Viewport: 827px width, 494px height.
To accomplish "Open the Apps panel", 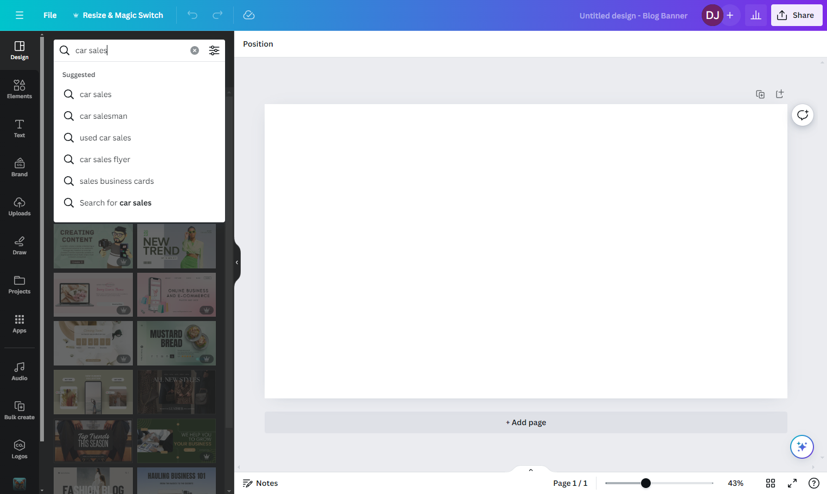I will click(x=20, y=324).
